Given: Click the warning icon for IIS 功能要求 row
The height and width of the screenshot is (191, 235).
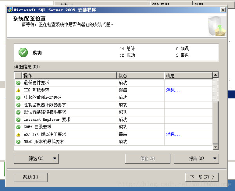Looking at the screenshot, I should pyautogui.click(x=18, y=90).
